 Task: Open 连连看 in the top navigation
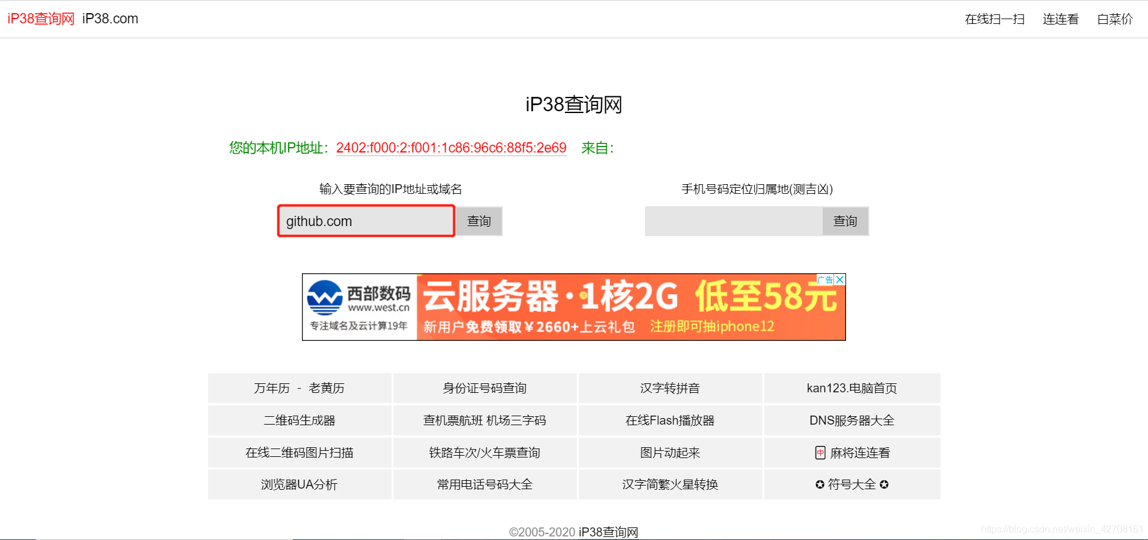coord(1061,19)
